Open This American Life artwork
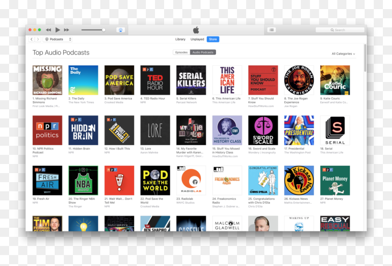 coord(227,80)
